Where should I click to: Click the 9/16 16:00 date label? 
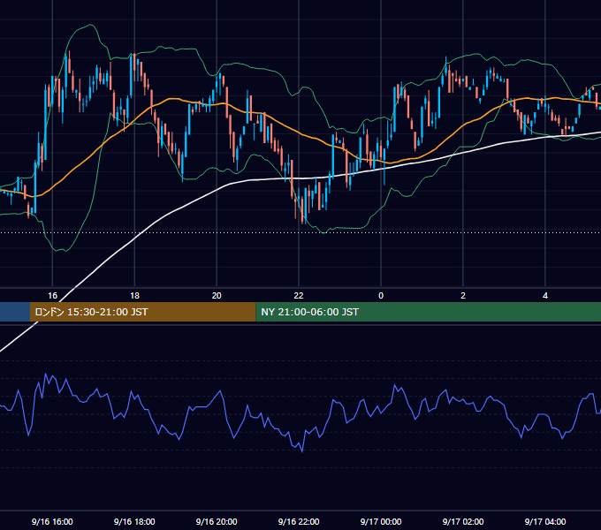click(x=52, y=521)
